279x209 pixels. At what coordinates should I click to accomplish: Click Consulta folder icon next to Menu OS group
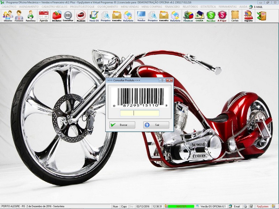117,16
